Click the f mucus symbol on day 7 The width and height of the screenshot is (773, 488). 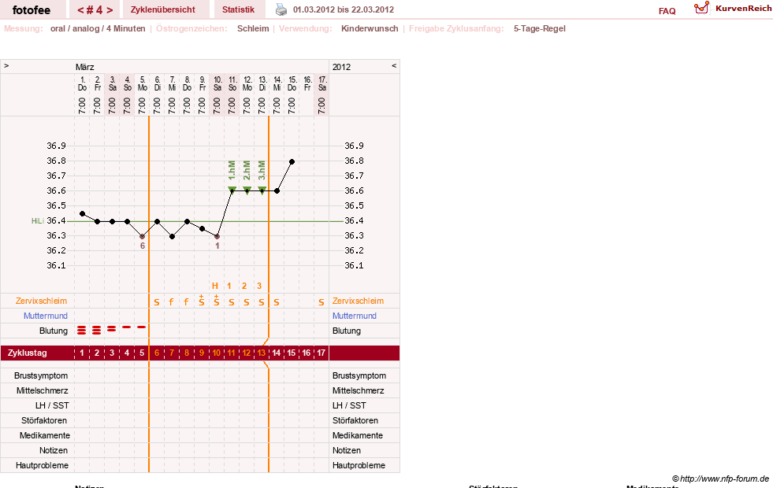click(172, 302)
